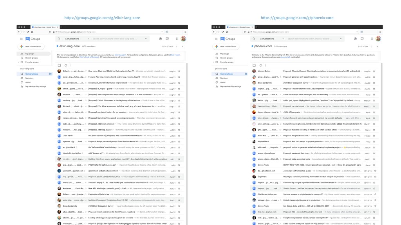This screenshot has height=225, width=401.
Task: Toggle favorite star beside elixir-lang-core title
Action: pos(57,46)
